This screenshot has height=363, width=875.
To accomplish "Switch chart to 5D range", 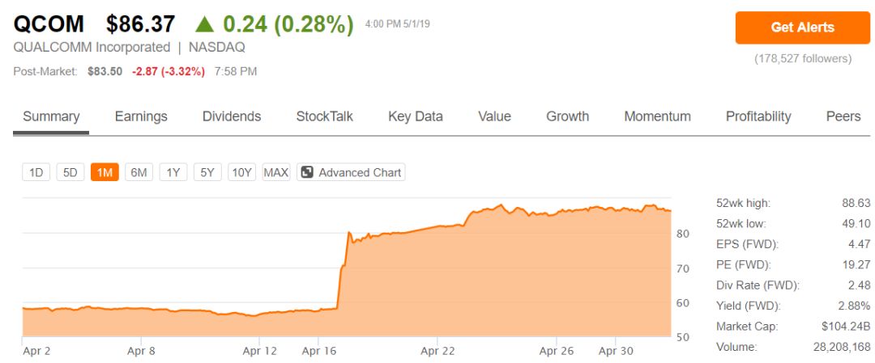I will pos(70,172).
